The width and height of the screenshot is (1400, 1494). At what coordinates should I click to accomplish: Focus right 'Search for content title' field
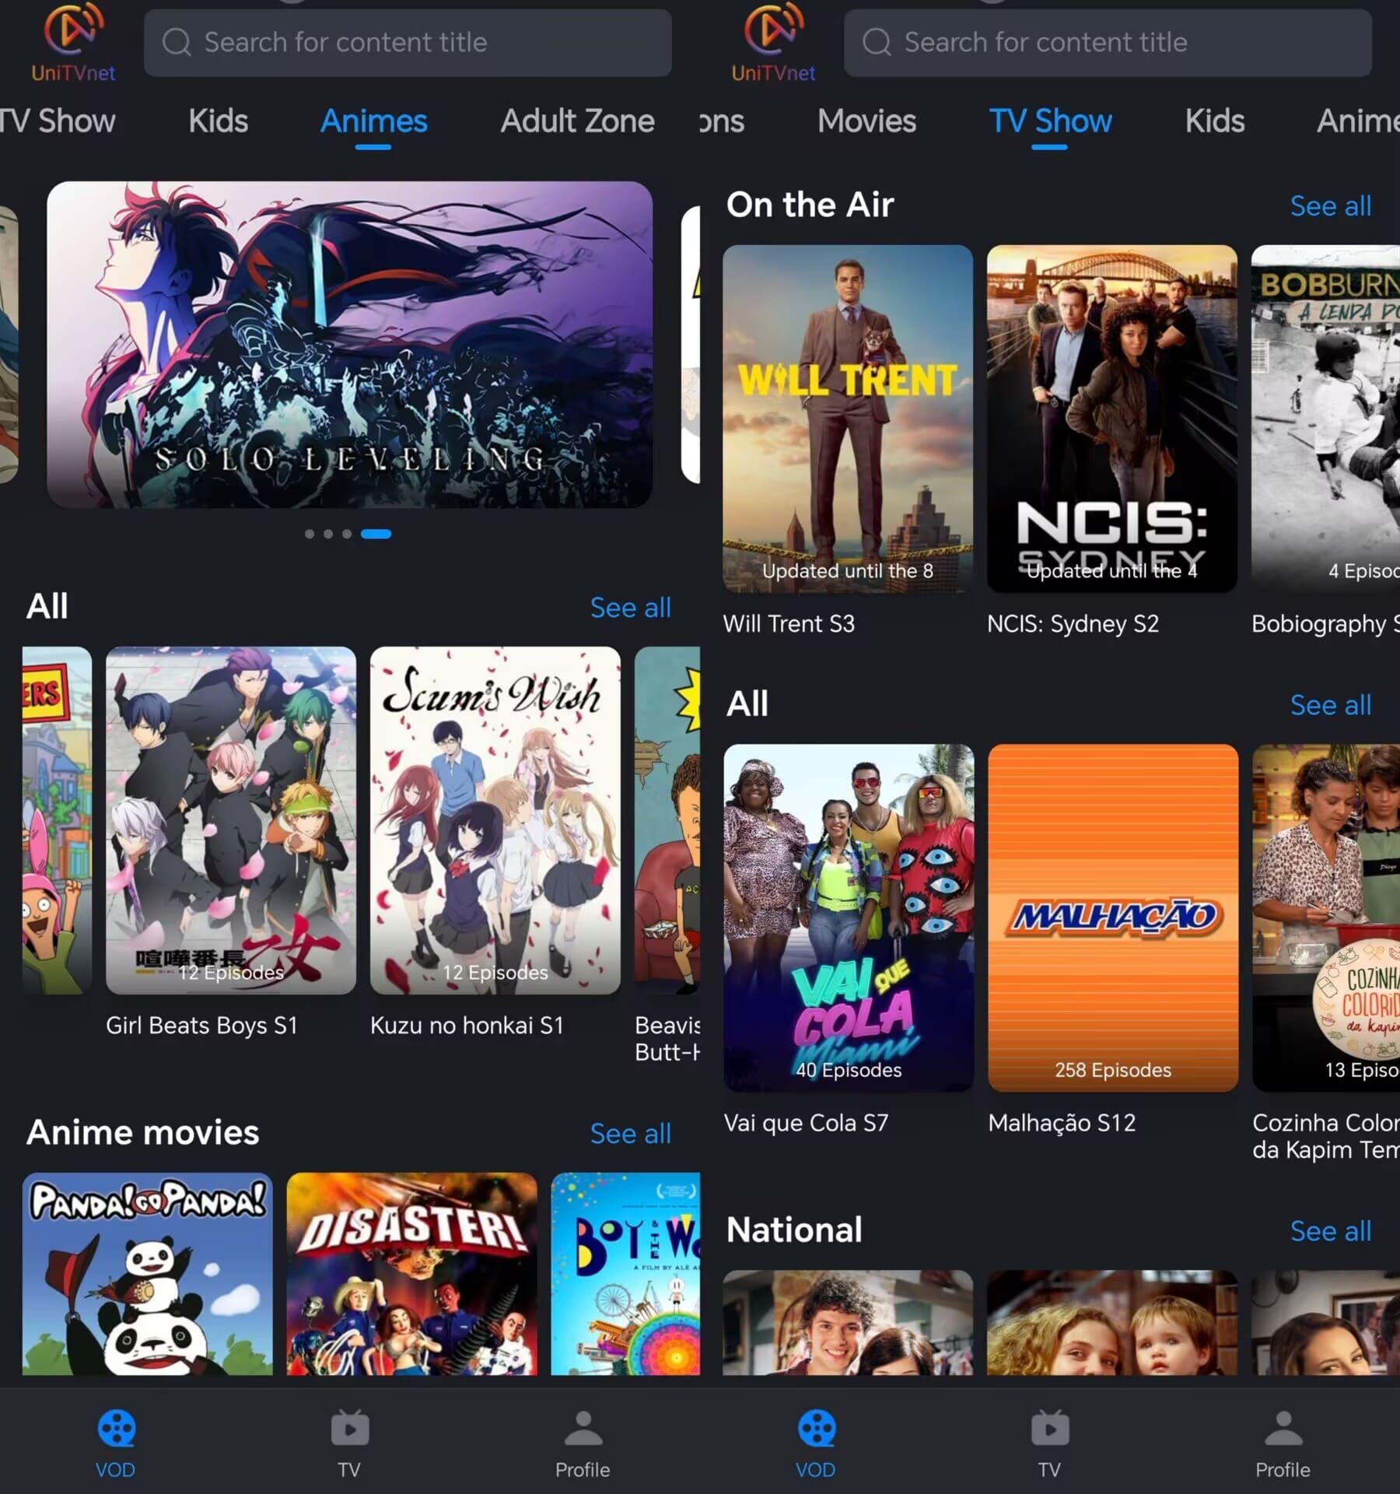(x=1108, y=43)
